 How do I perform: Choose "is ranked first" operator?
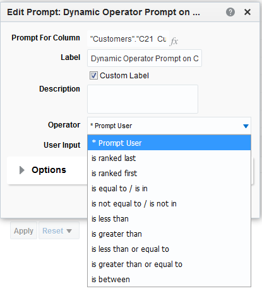(x=169, y=173)
